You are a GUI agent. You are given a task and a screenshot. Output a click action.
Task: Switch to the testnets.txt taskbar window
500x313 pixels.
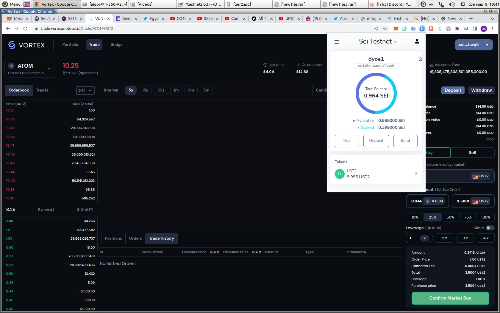coord(201,4)
